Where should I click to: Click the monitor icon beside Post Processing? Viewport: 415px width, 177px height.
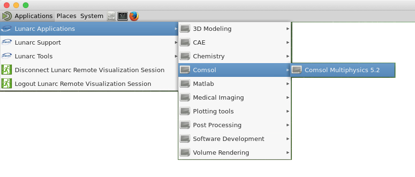[x=185, y=125]
